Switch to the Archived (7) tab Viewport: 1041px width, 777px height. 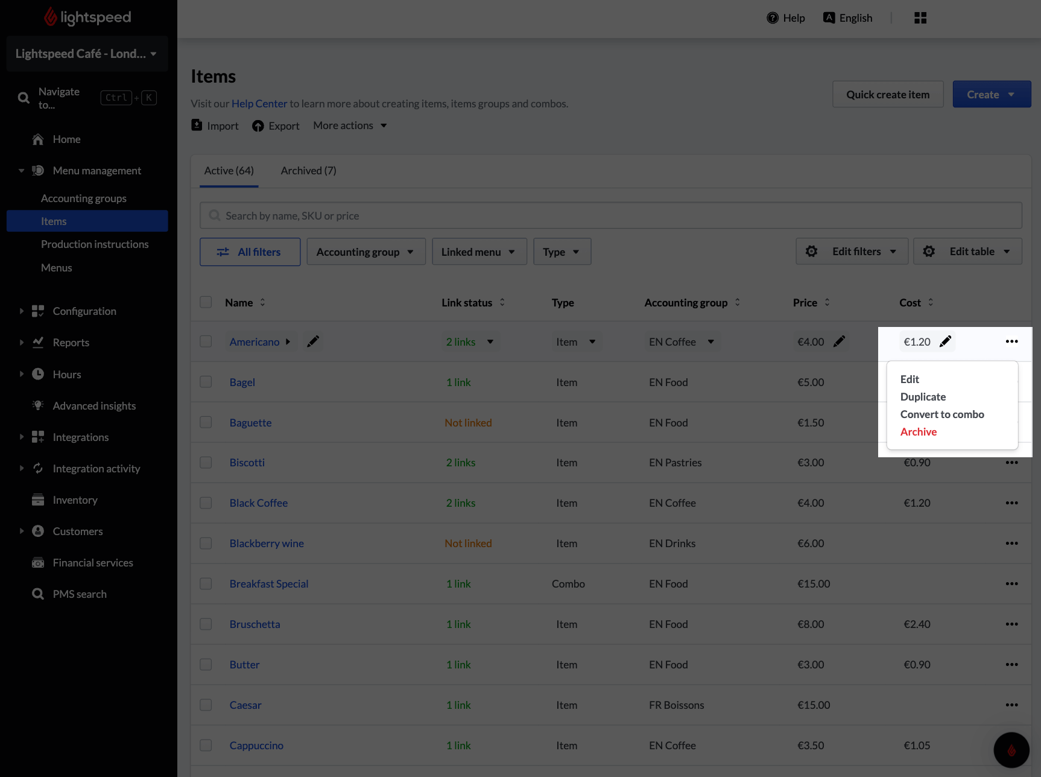[308, 171]
